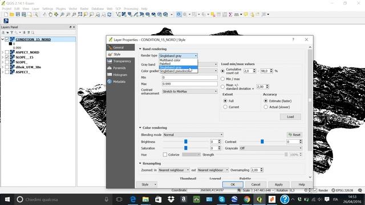Click the messages log icon in status bar
The height and width of the screenshot is (205, 365).
360,190
